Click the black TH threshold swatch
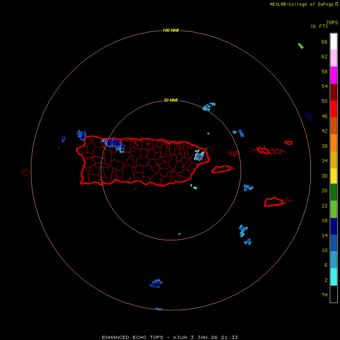The height and width of the screenshot is (340, 340). [x=334, y=294]
